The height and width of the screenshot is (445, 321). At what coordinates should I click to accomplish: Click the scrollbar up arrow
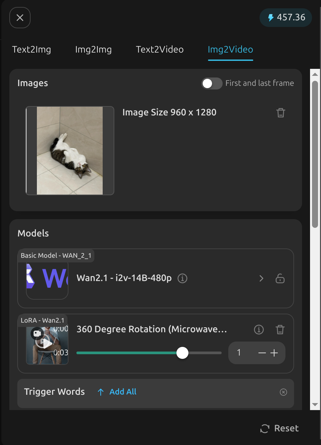(x=315, y=74)
